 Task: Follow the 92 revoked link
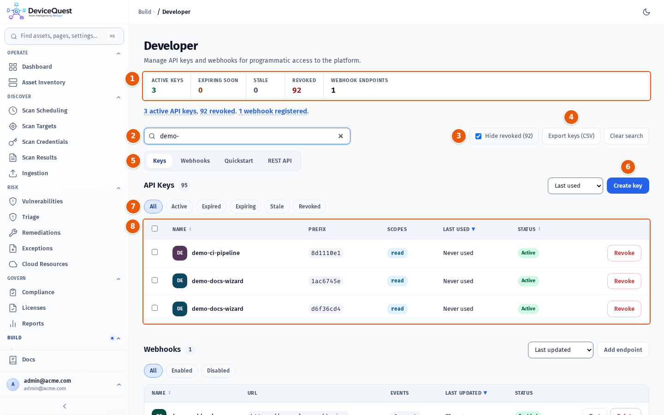coord(218,111)
